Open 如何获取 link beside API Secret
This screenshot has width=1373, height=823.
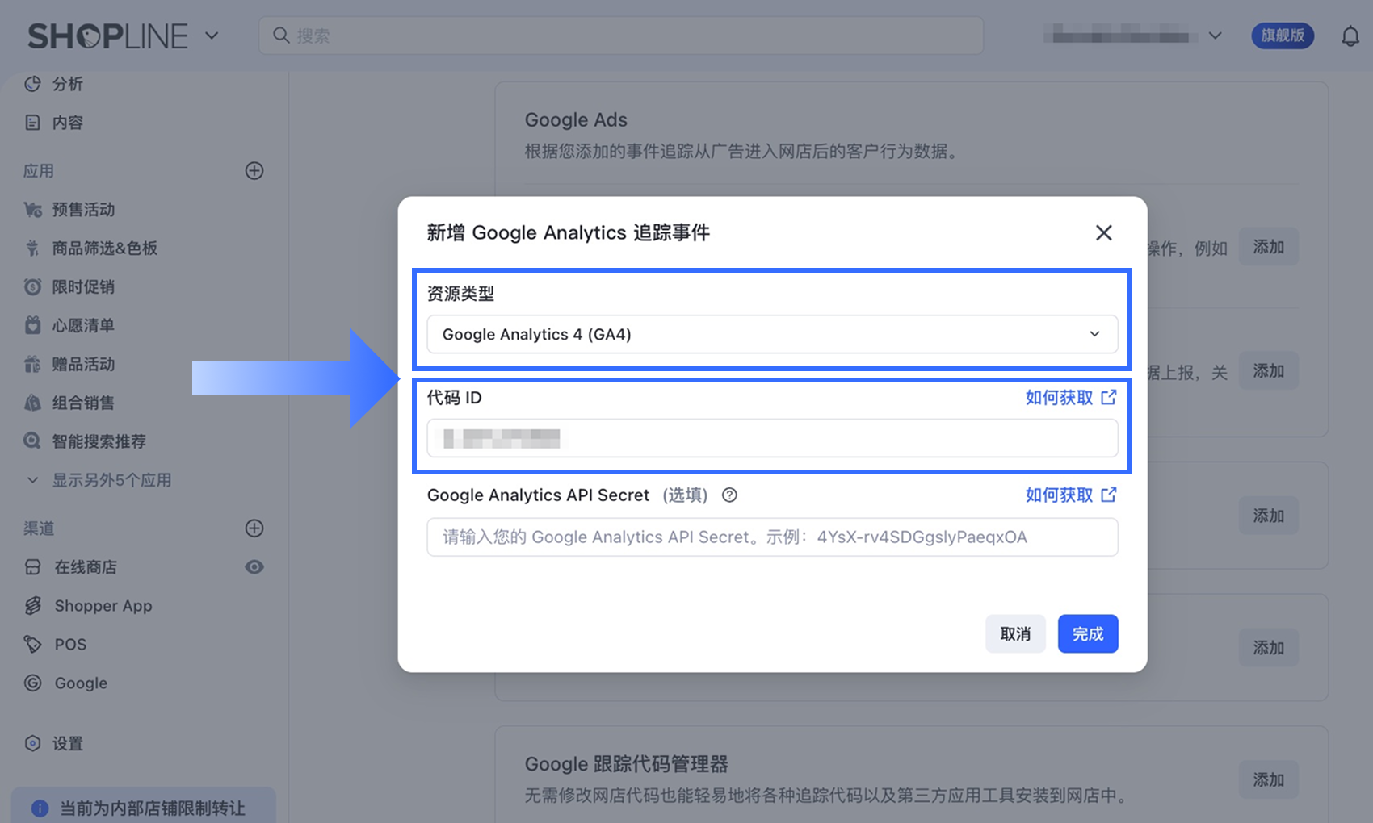coord(1071,495)
